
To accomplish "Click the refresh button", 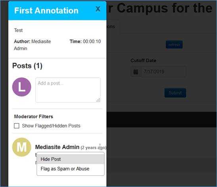I will 174,44.
